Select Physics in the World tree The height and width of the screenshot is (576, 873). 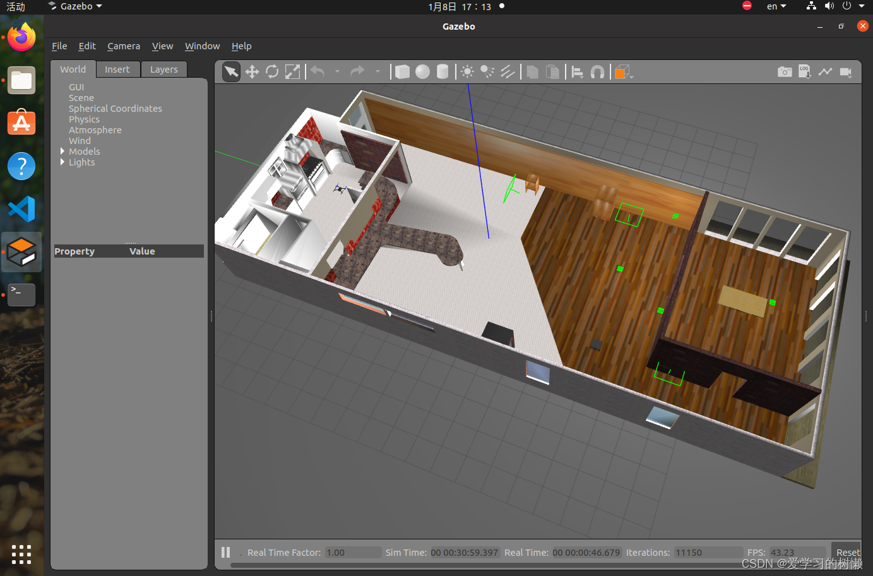pyautogui.click(x=84, y=119)
